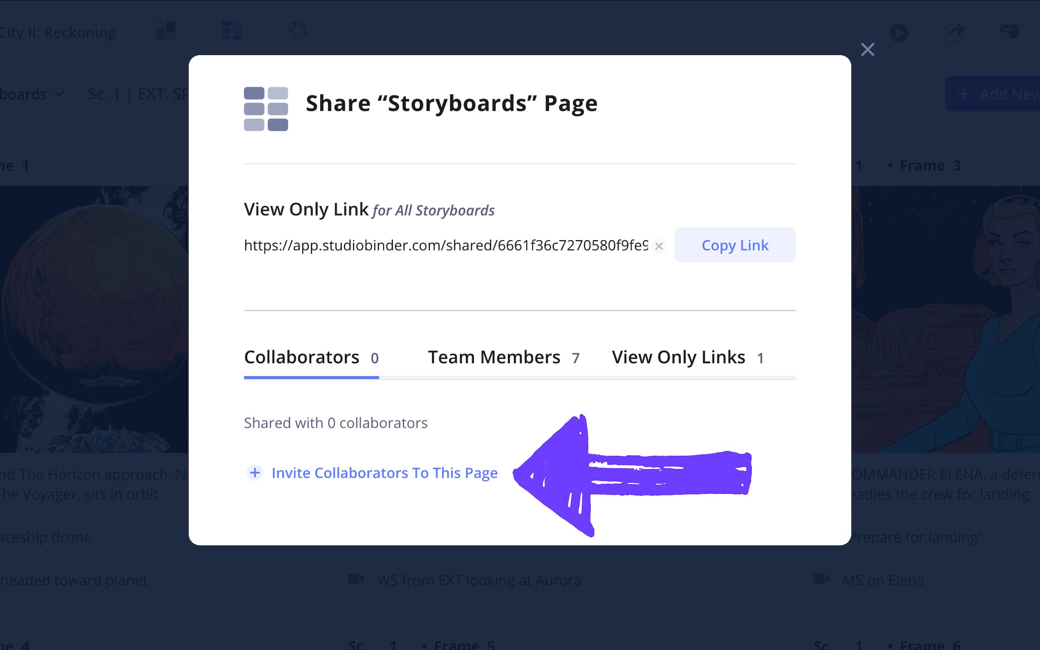1040x650 pixels.
Task: Switch to the Team Members tab
Action: (503, 357)
